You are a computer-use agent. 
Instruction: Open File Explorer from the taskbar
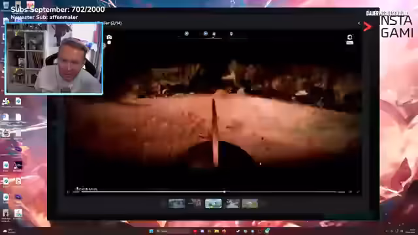pos(216,231)
